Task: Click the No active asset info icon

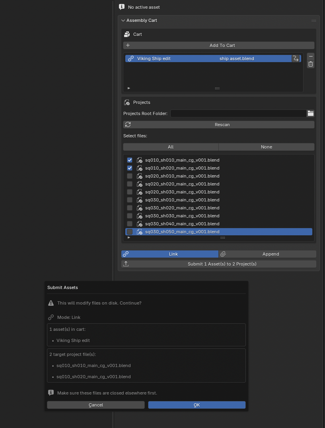Action: (x=122, y=7)
